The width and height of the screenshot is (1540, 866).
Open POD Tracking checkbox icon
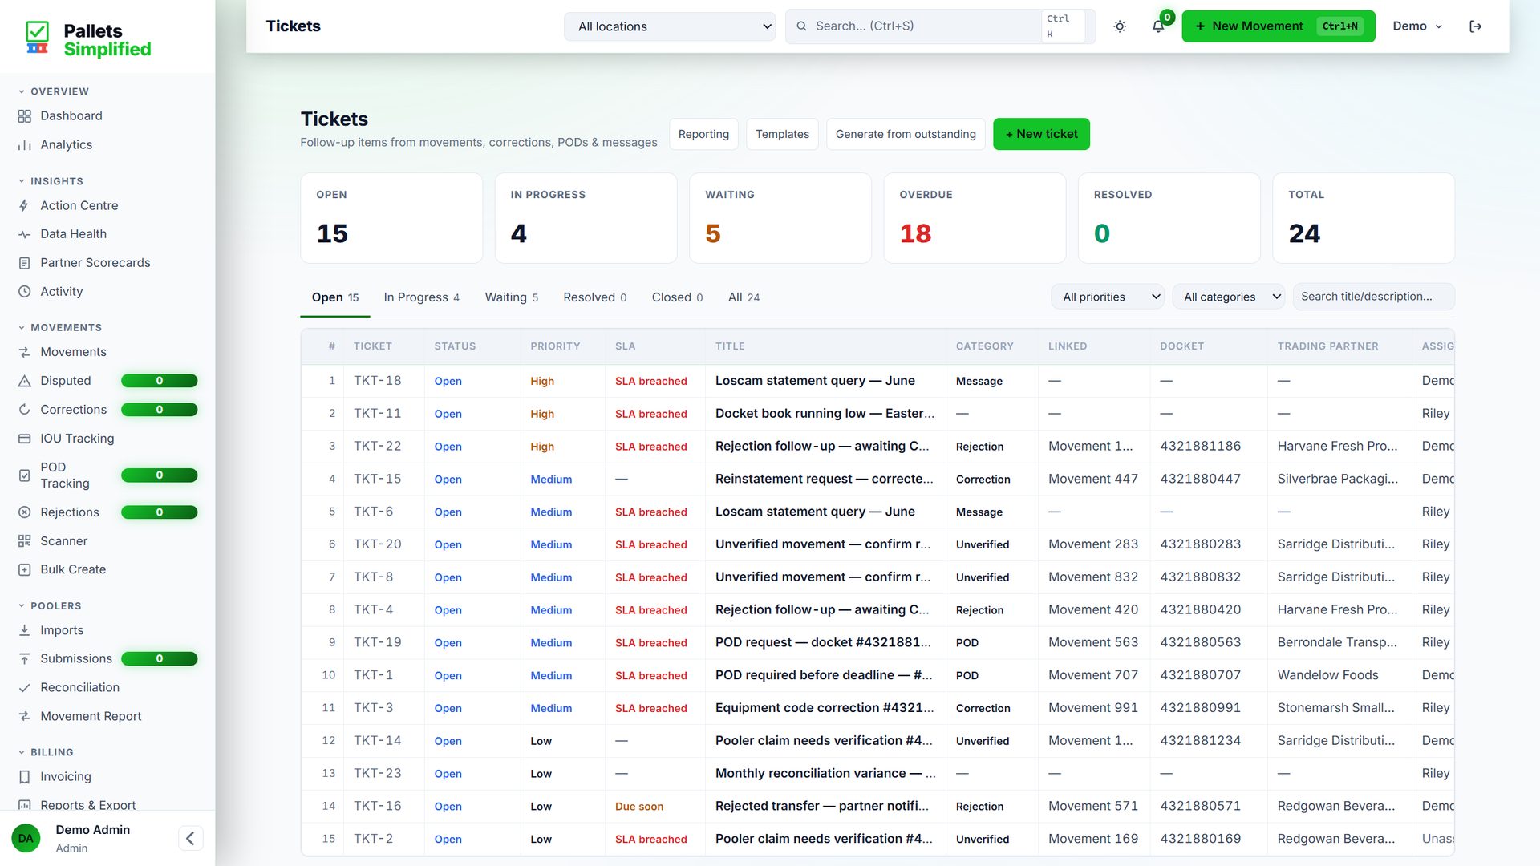coord(24,475)
